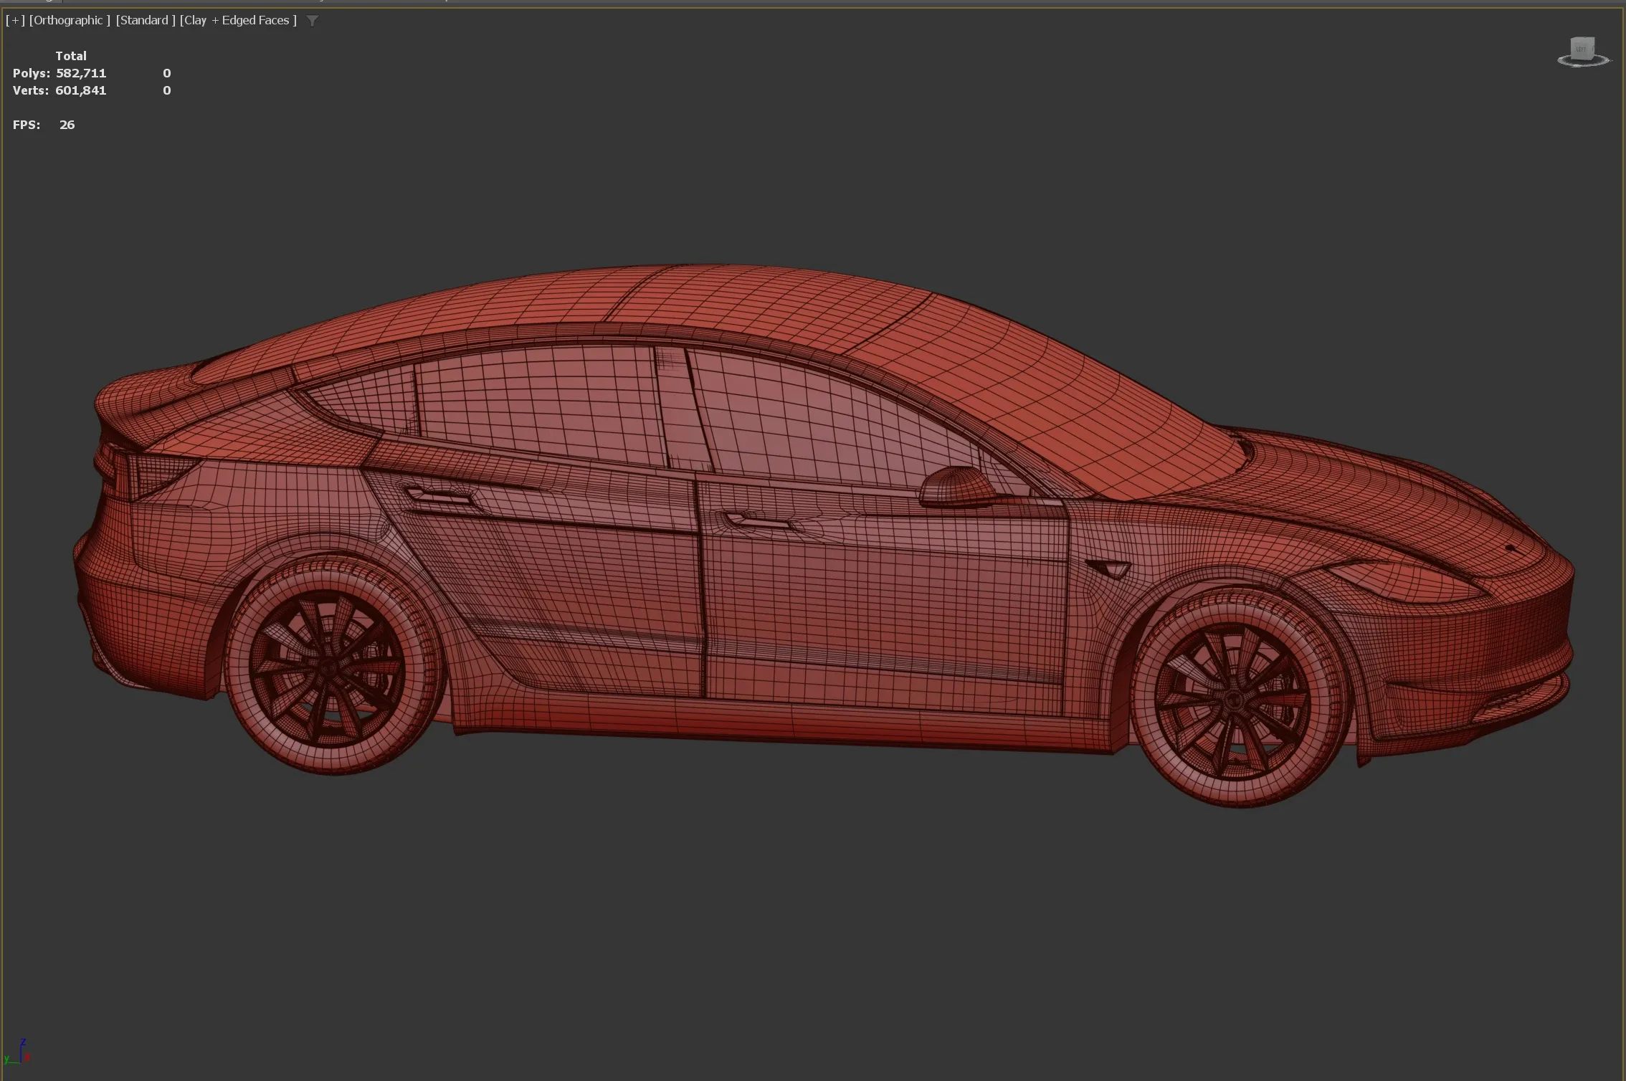1626x1081 pixels.
Task: Click the car's front wheel rim
Action: pos(1233,700)
